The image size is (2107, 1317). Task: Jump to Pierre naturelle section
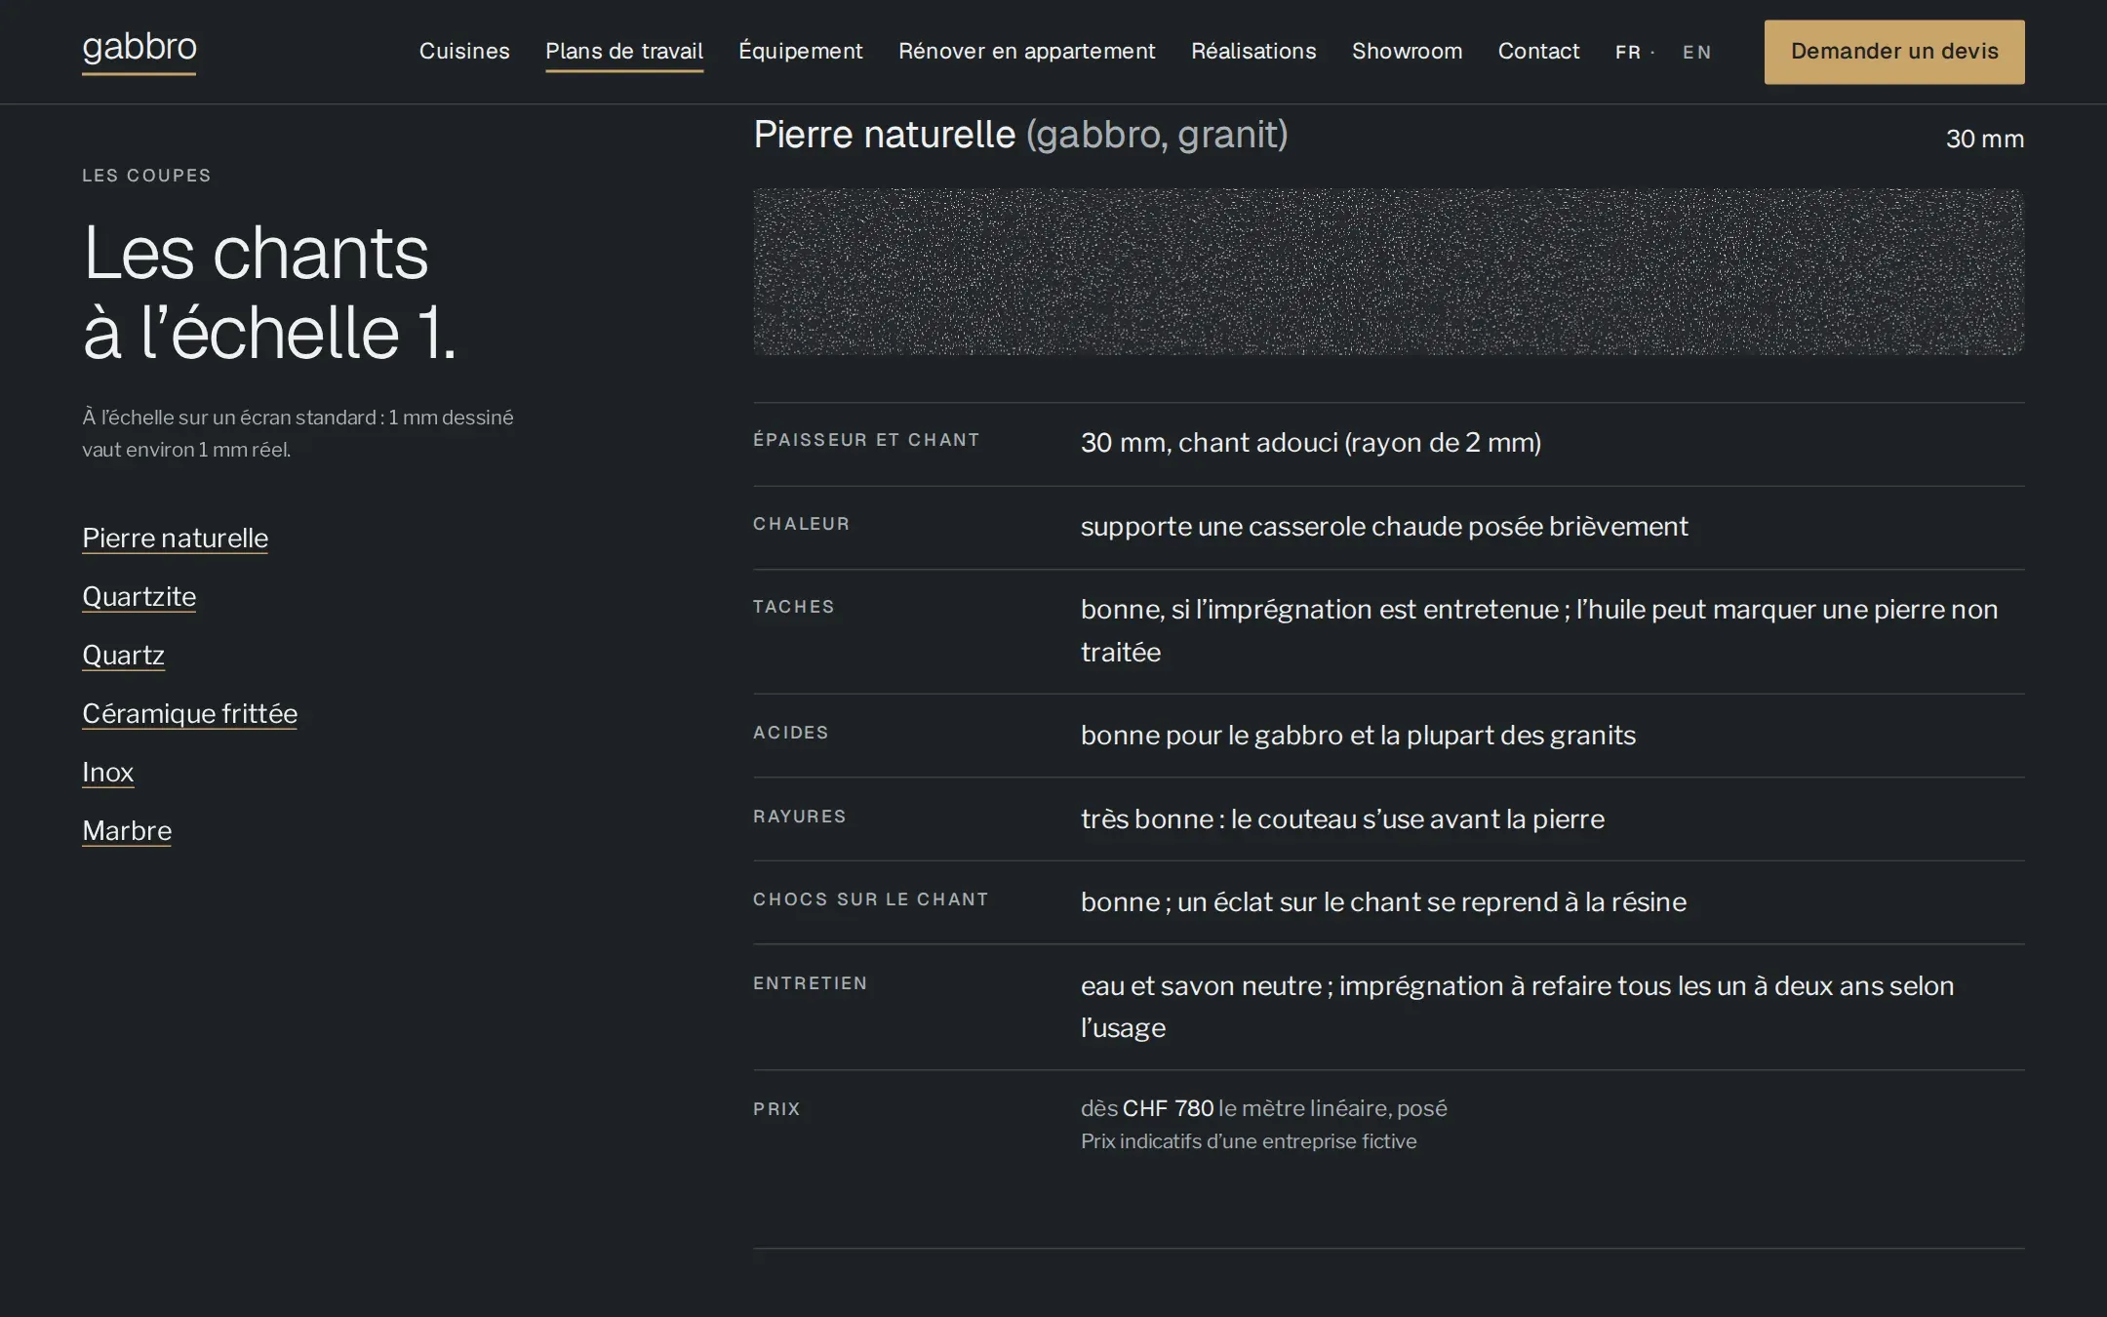176,539
